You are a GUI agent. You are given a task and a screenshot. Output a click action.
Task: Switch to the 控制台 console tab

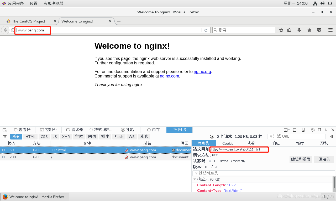tap(49, 130)
